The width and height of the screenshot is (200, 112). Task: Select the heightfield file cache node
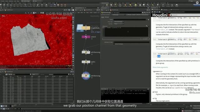coord(86,28)
